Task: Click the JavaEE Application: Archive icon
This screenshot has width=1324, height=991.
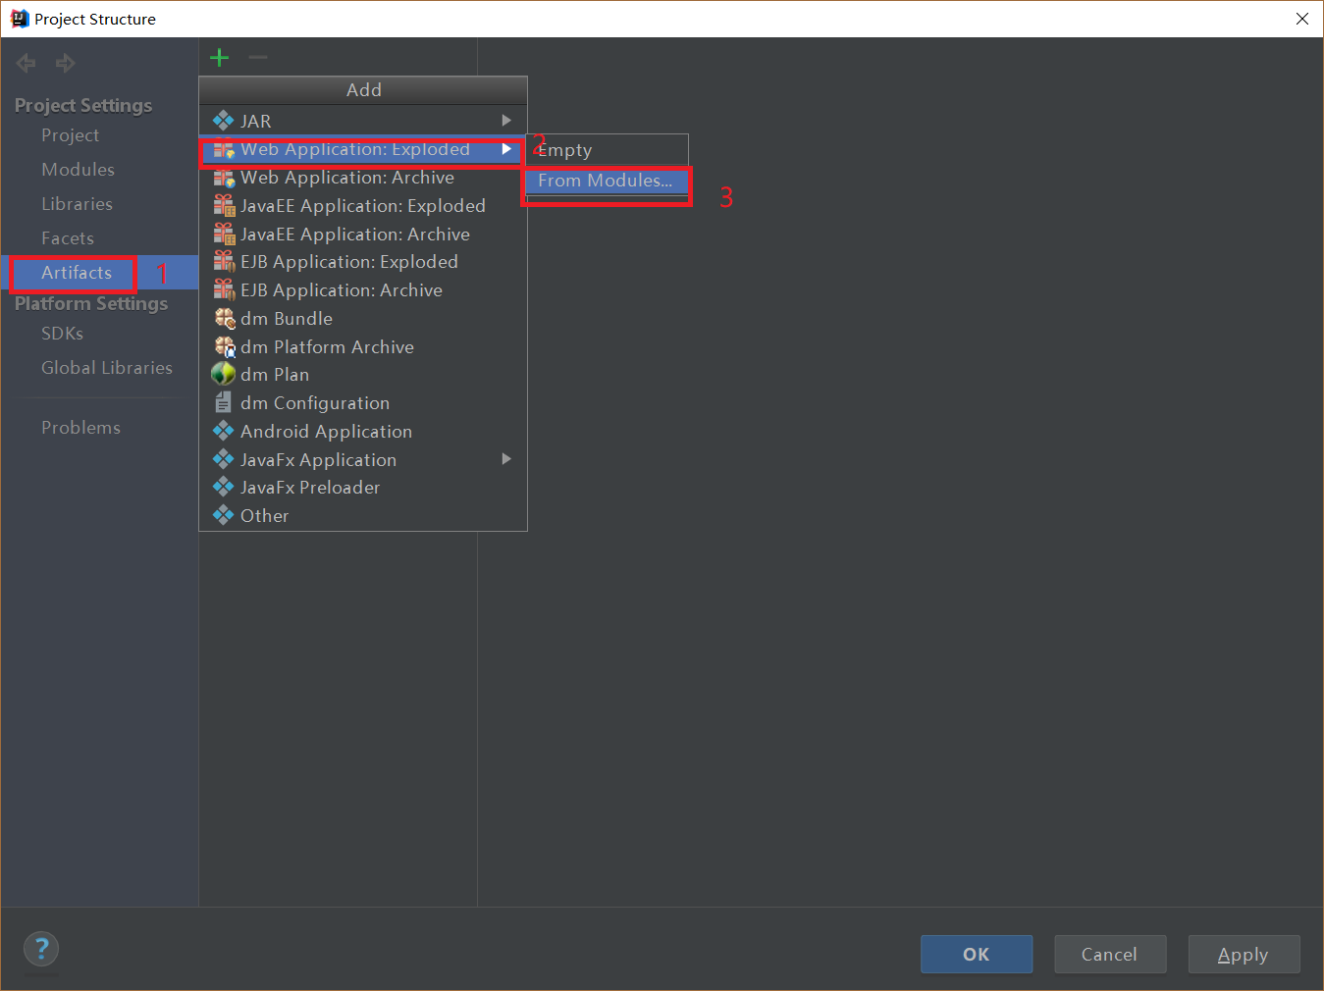Action: coord(224,235)
